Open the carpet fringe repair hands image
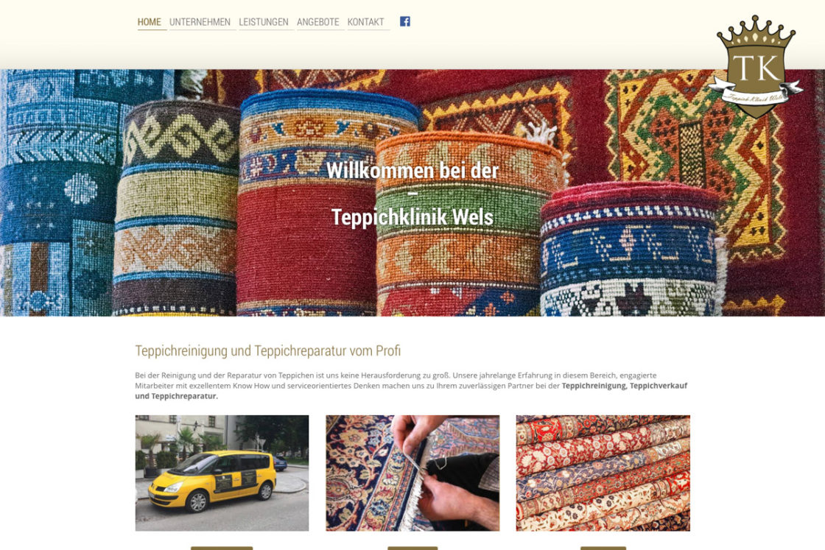 tap(412, 473)
